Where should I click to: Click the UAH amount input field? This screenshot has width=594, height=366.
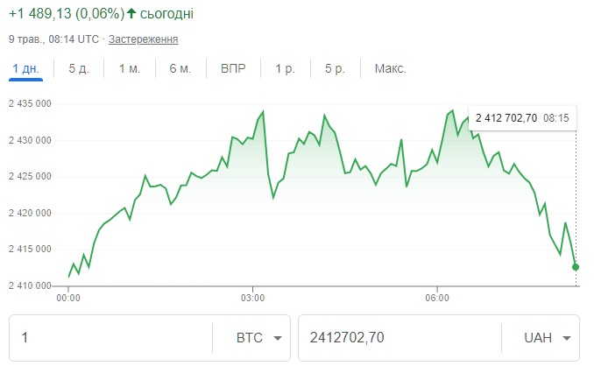399,338
